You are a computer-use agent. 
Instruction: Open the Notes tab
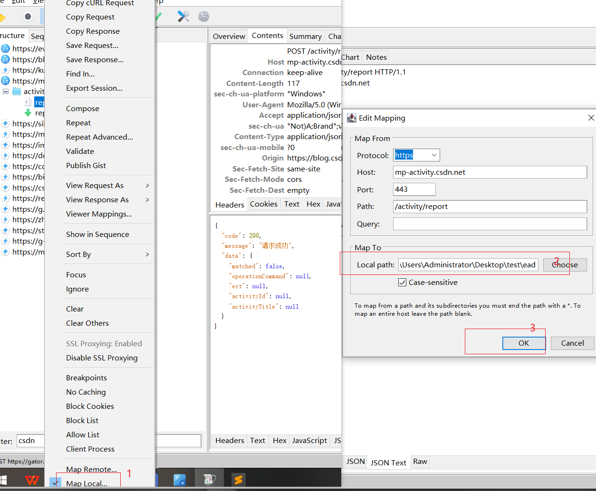click(376, 57)
